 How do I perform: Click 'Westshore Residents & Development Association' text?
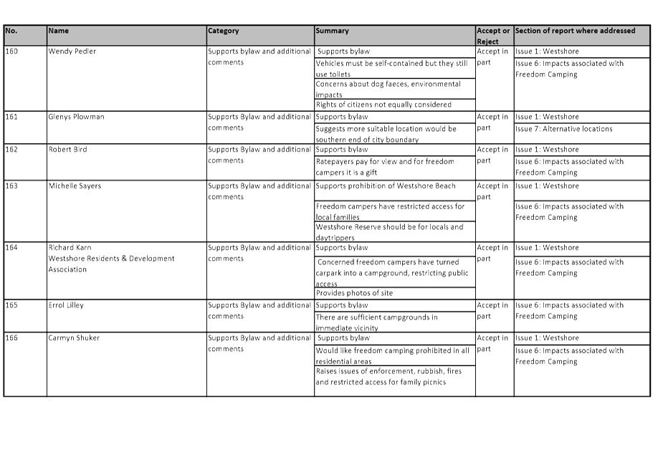coord(111,264)
